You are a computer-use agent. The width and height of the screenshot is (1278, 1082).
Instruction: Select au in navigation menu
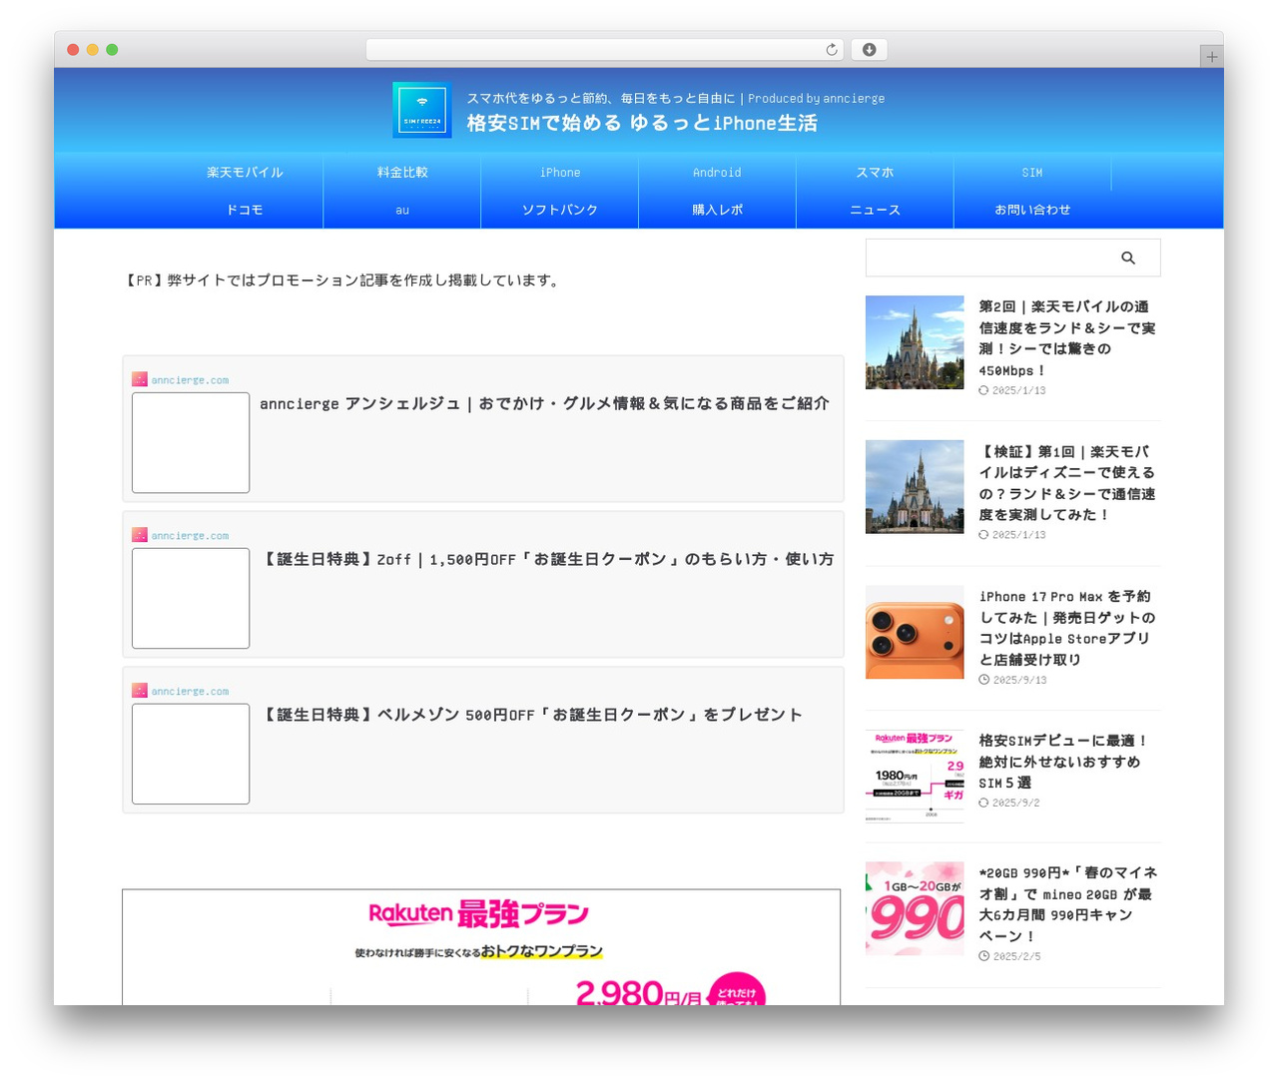(402, 210)
